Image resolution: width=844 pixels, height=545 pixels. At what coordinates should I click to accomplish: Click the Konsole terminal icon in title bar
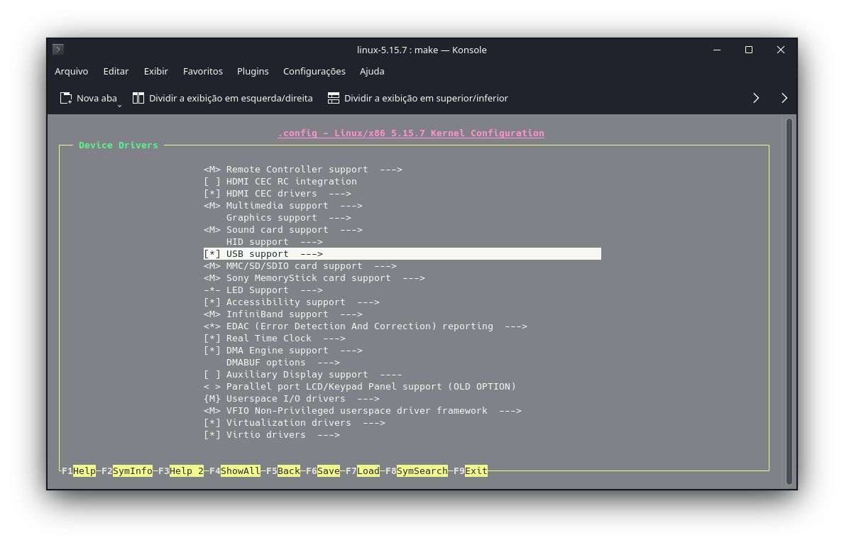(x=58, y=50)
